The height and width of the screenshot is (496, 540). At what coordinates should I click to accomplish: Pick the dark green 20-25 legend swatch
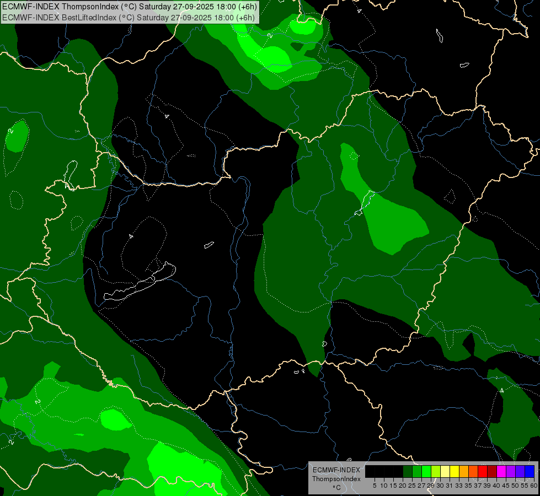click(x=408, y=471)
